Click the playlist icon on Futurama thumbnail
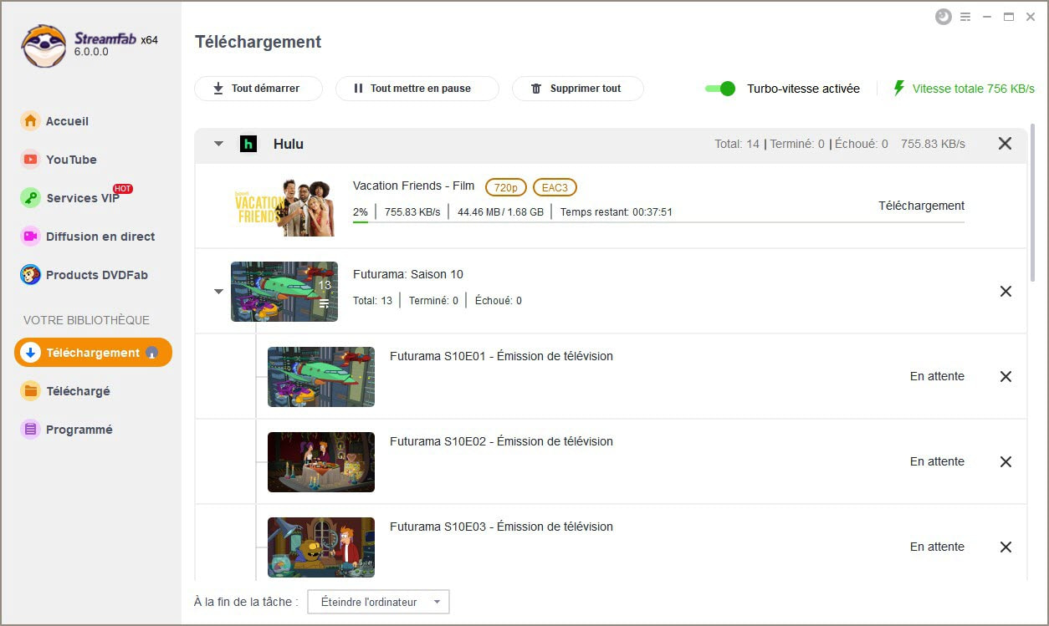This screenshot has height=626, width=1049. [x=325, y=304]
